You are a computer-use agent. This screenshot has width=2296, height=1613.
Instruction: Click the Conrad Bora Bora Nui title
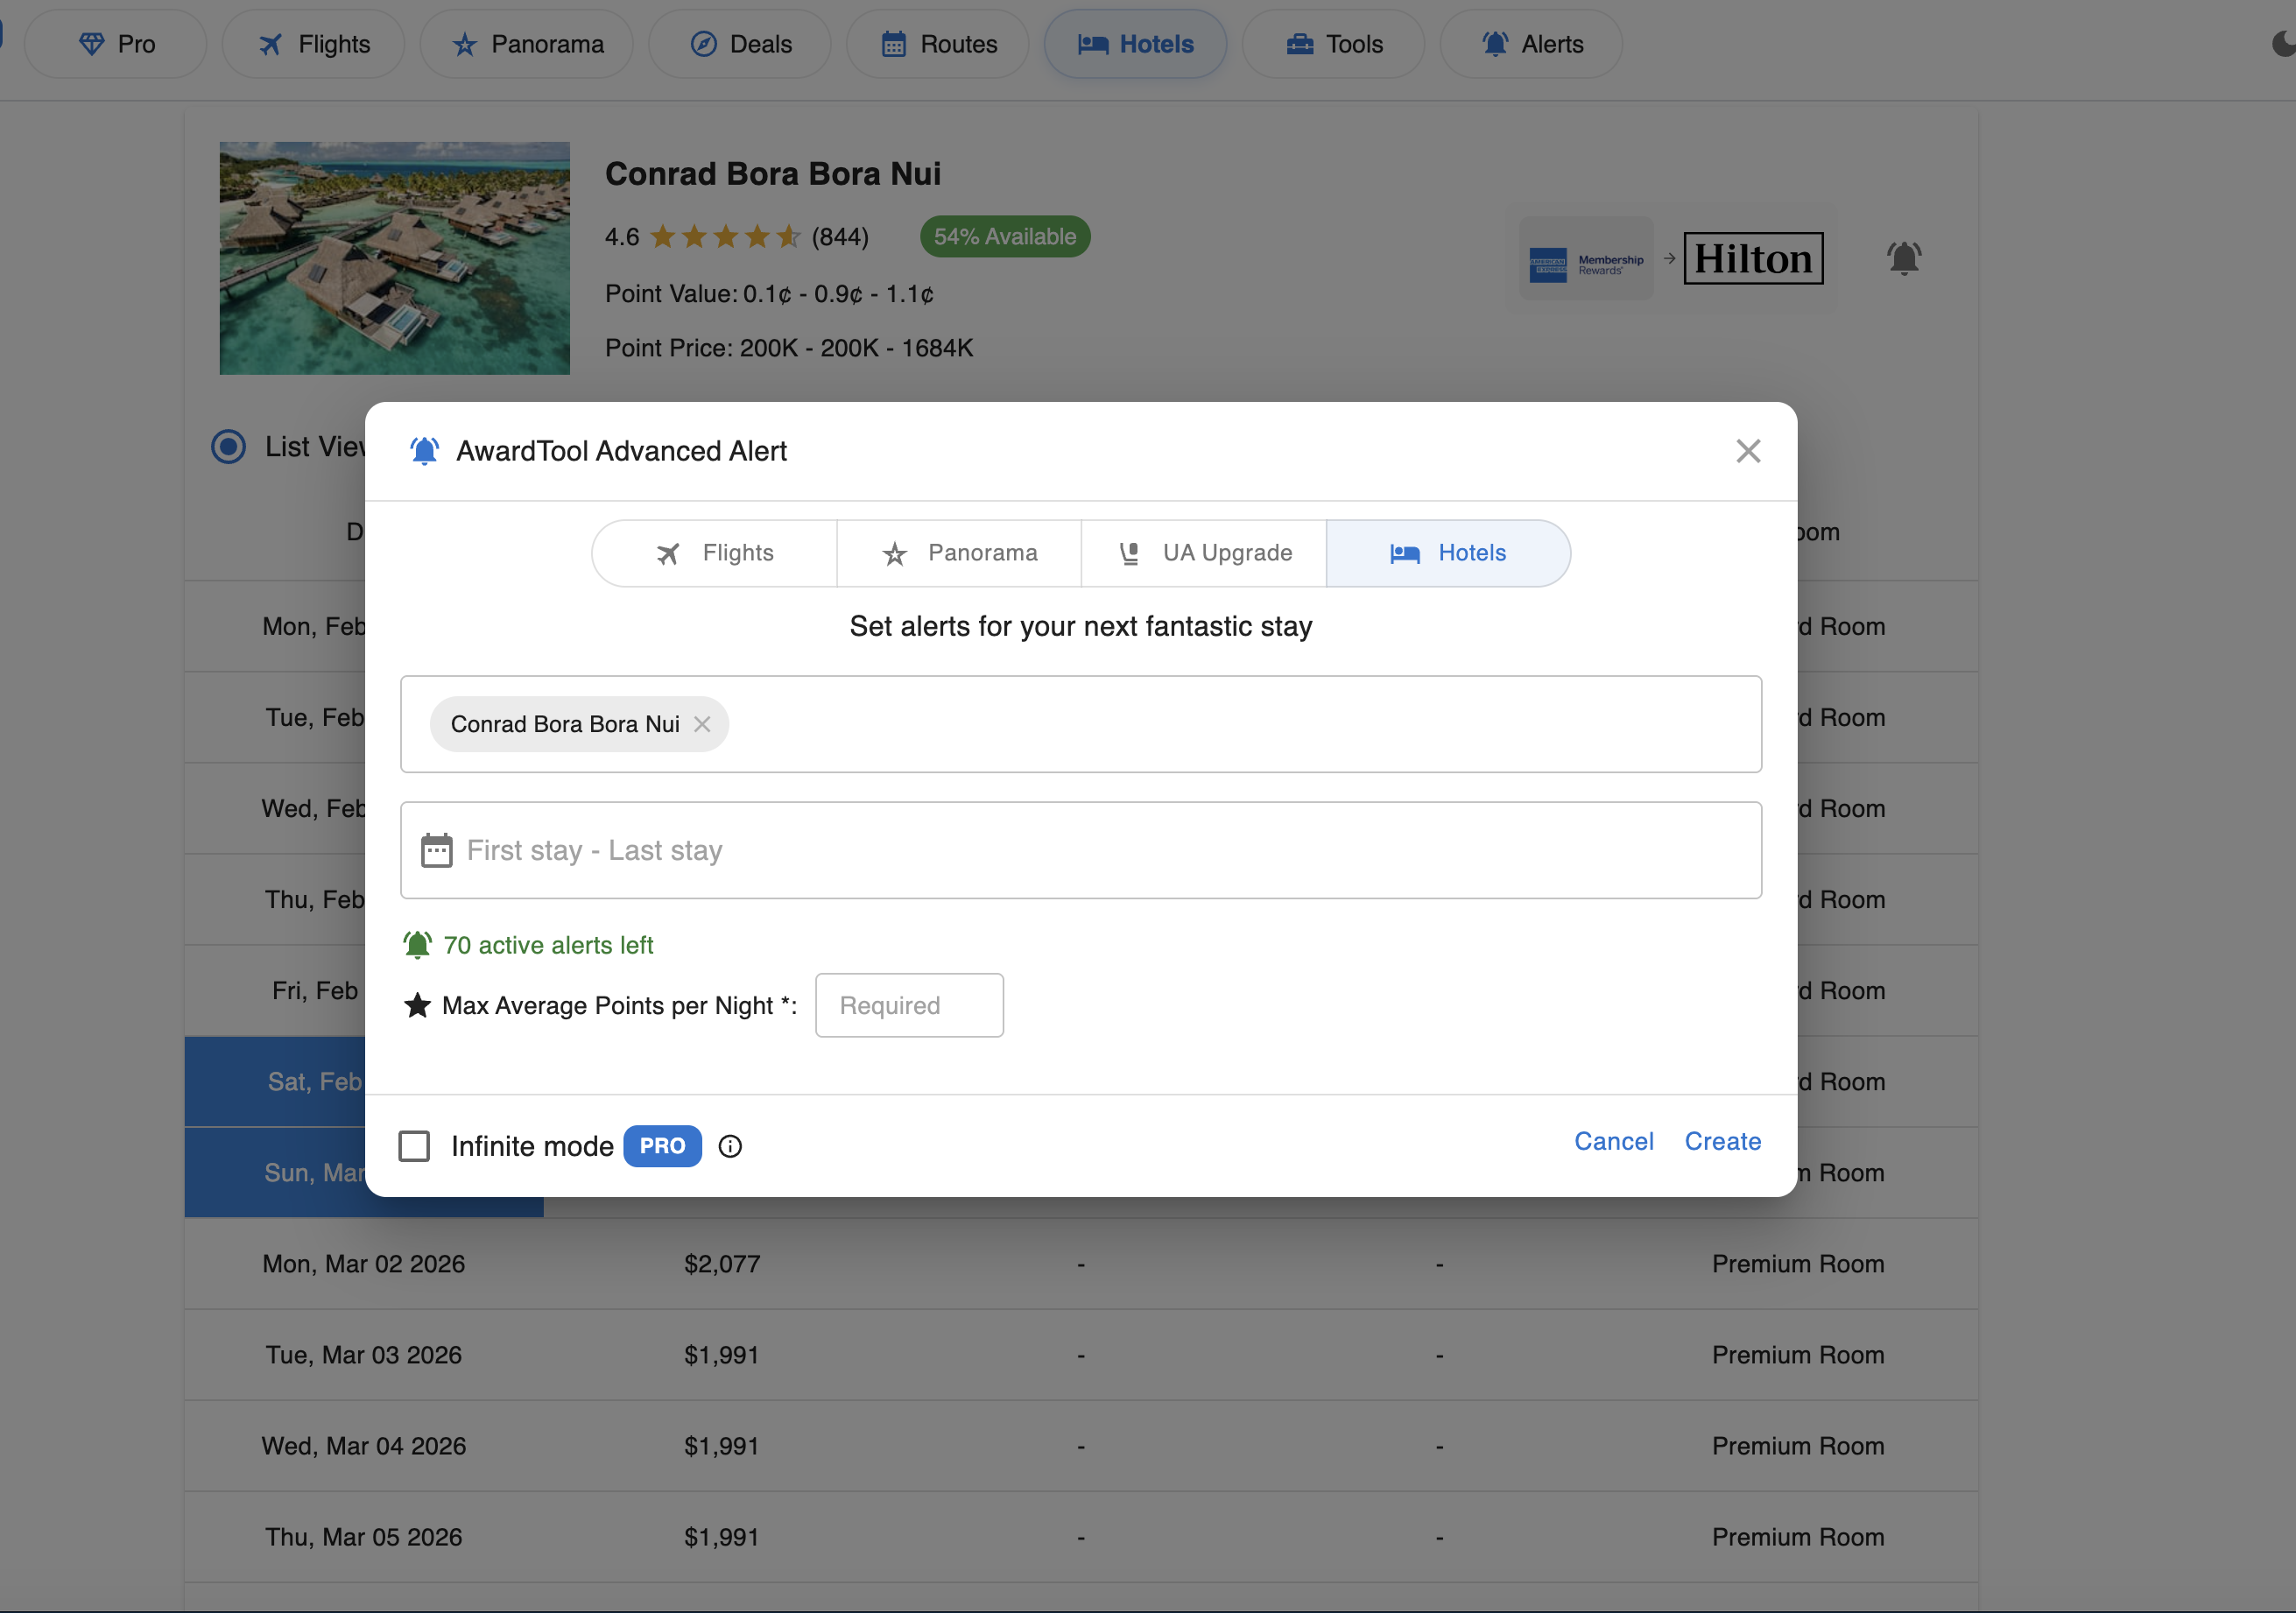point(773,174)
